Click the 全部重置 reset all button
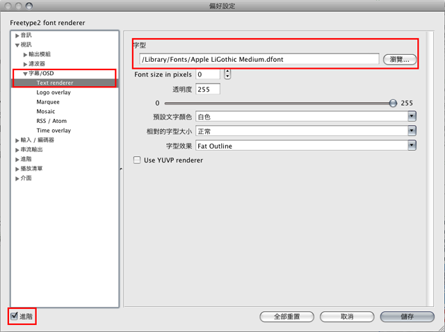Viewport: 445px width, 332px height. (x=286, y=317)
